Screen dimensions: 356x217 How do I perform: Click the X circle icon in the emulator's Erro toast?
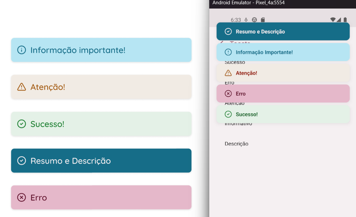click(x=228, y=94)
